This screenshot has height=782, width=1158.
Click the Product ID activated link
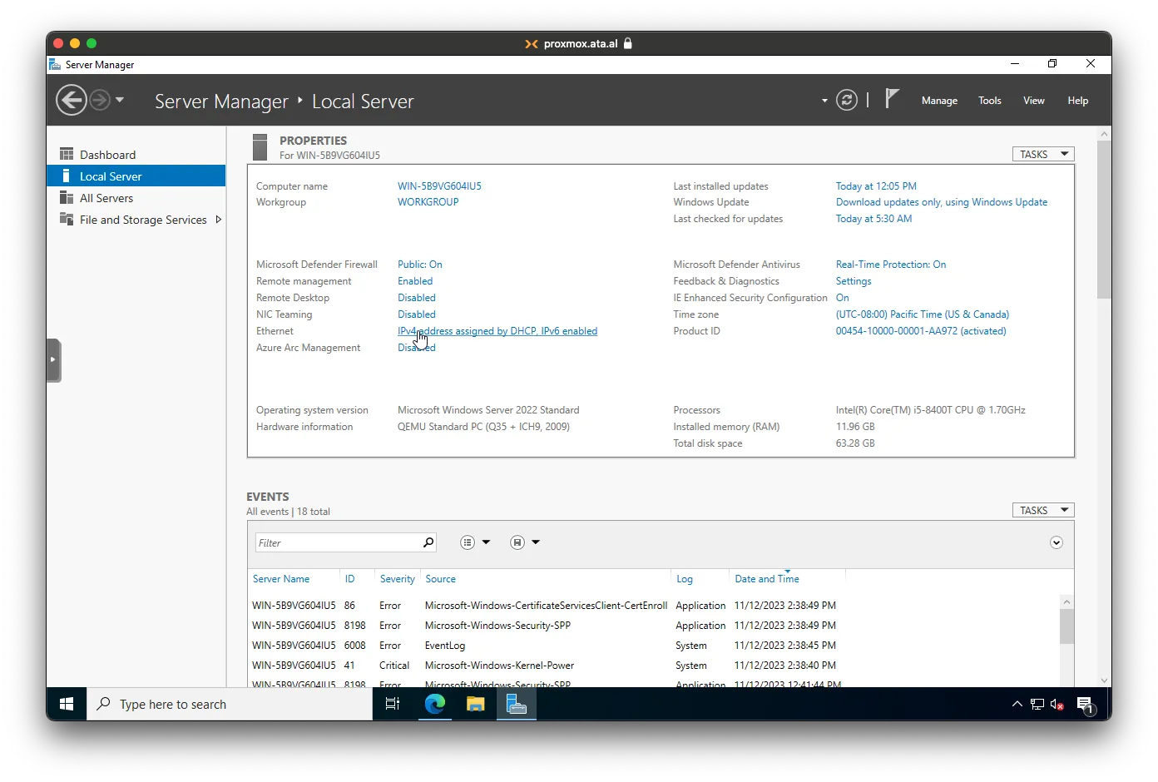(921, 331)
